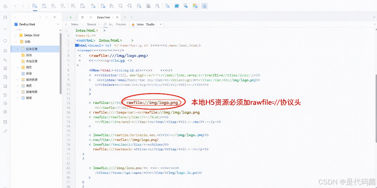
Task: Click the Detex breadcrumb item
Action: 74,24
